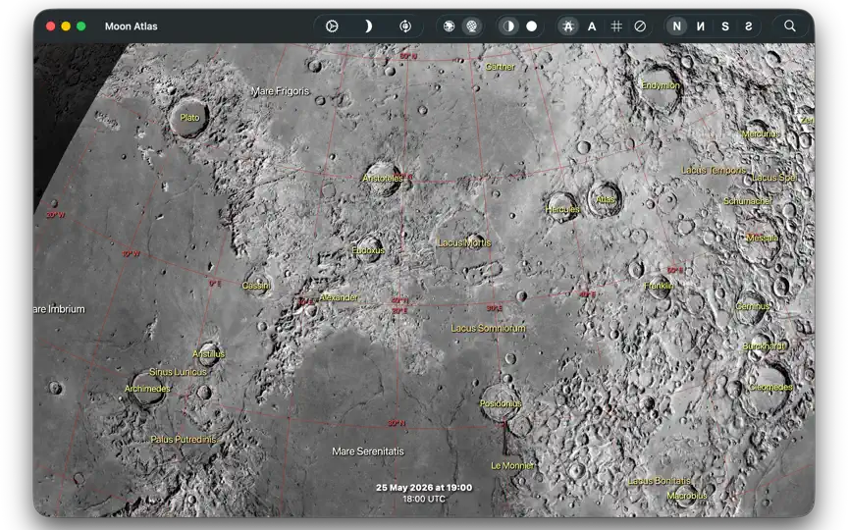The image size is (848, 530).
Task: Click the Archimedes crater label
Action: tap(147, 389)
